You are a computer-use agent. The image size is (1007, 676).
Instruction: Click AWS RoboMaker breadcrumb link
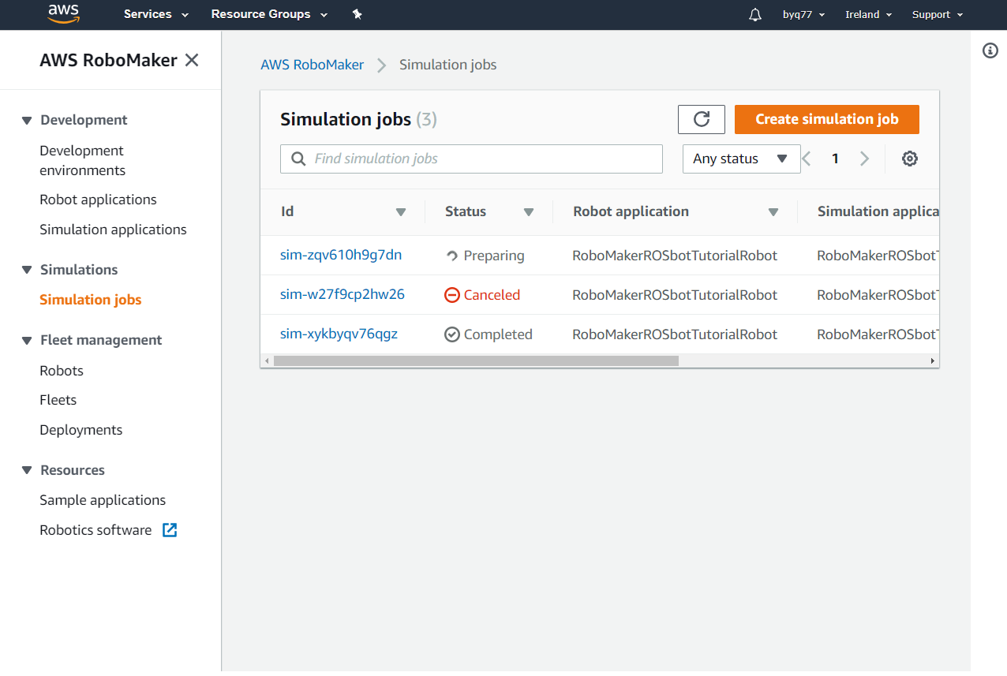point(313,65)
